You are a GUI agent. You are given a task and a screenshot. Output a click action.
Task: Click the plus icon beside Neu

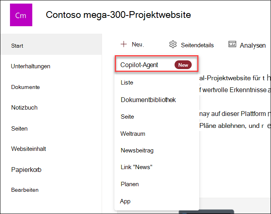(x=124, y=44)
